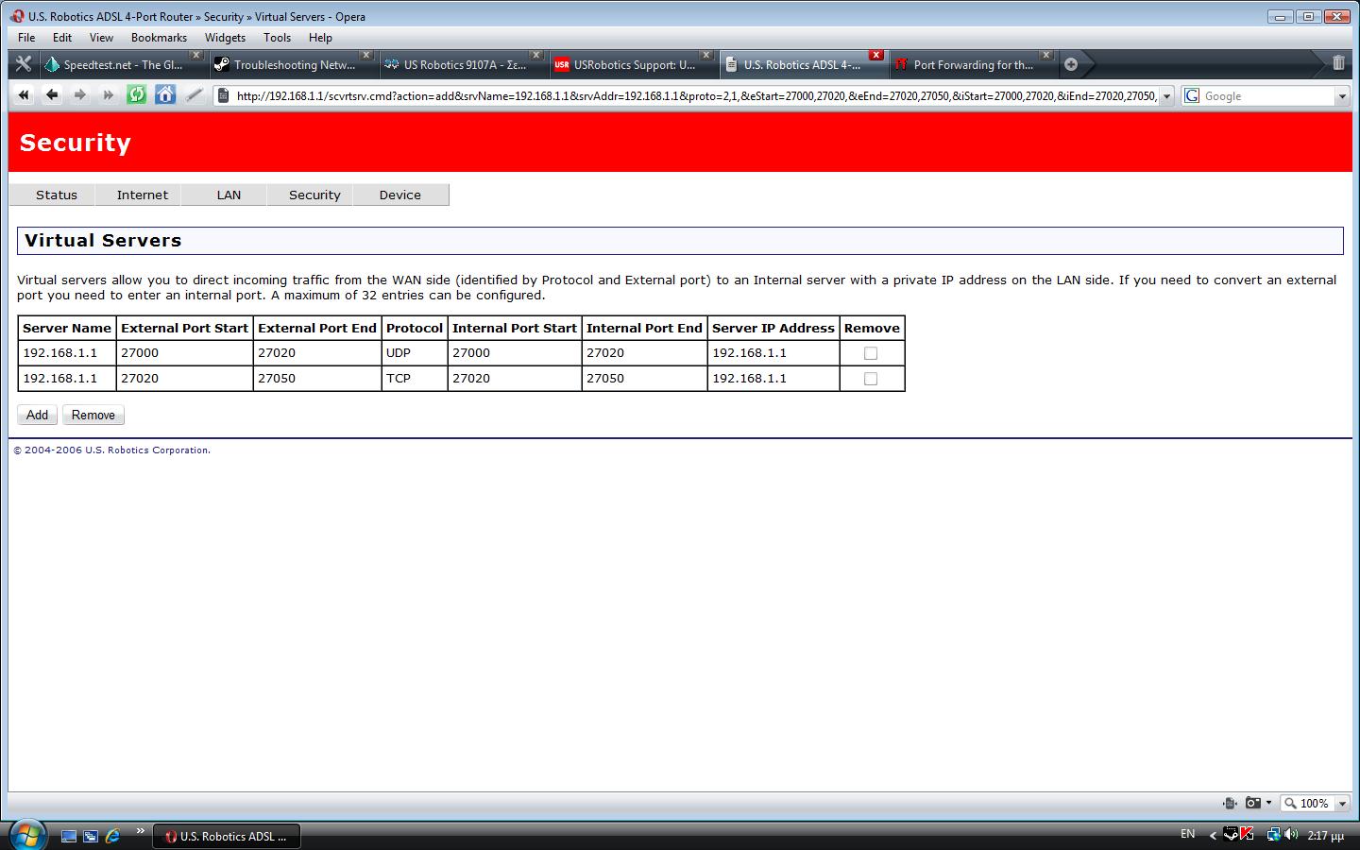Open the search engine dropdown arrow
This screenshot has height=850, width=1360.
(x=1342, y=95)
